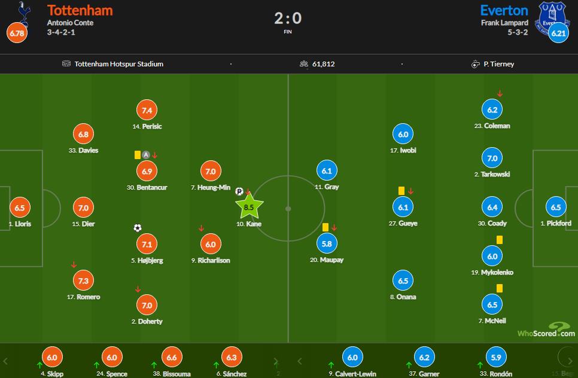Click the penalty P icon beside Kane
This screenshot has width=578, height=378.
239,191
